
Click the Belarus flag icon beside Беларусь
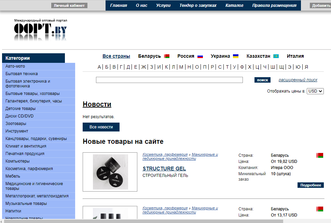click(167, 56)
